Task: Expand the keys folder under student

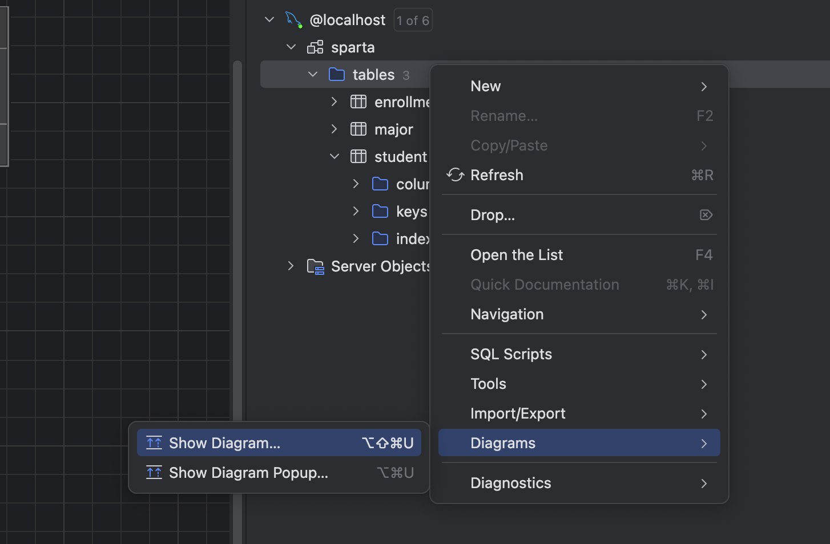Action: pyautogui.click(x=356, y=212)
